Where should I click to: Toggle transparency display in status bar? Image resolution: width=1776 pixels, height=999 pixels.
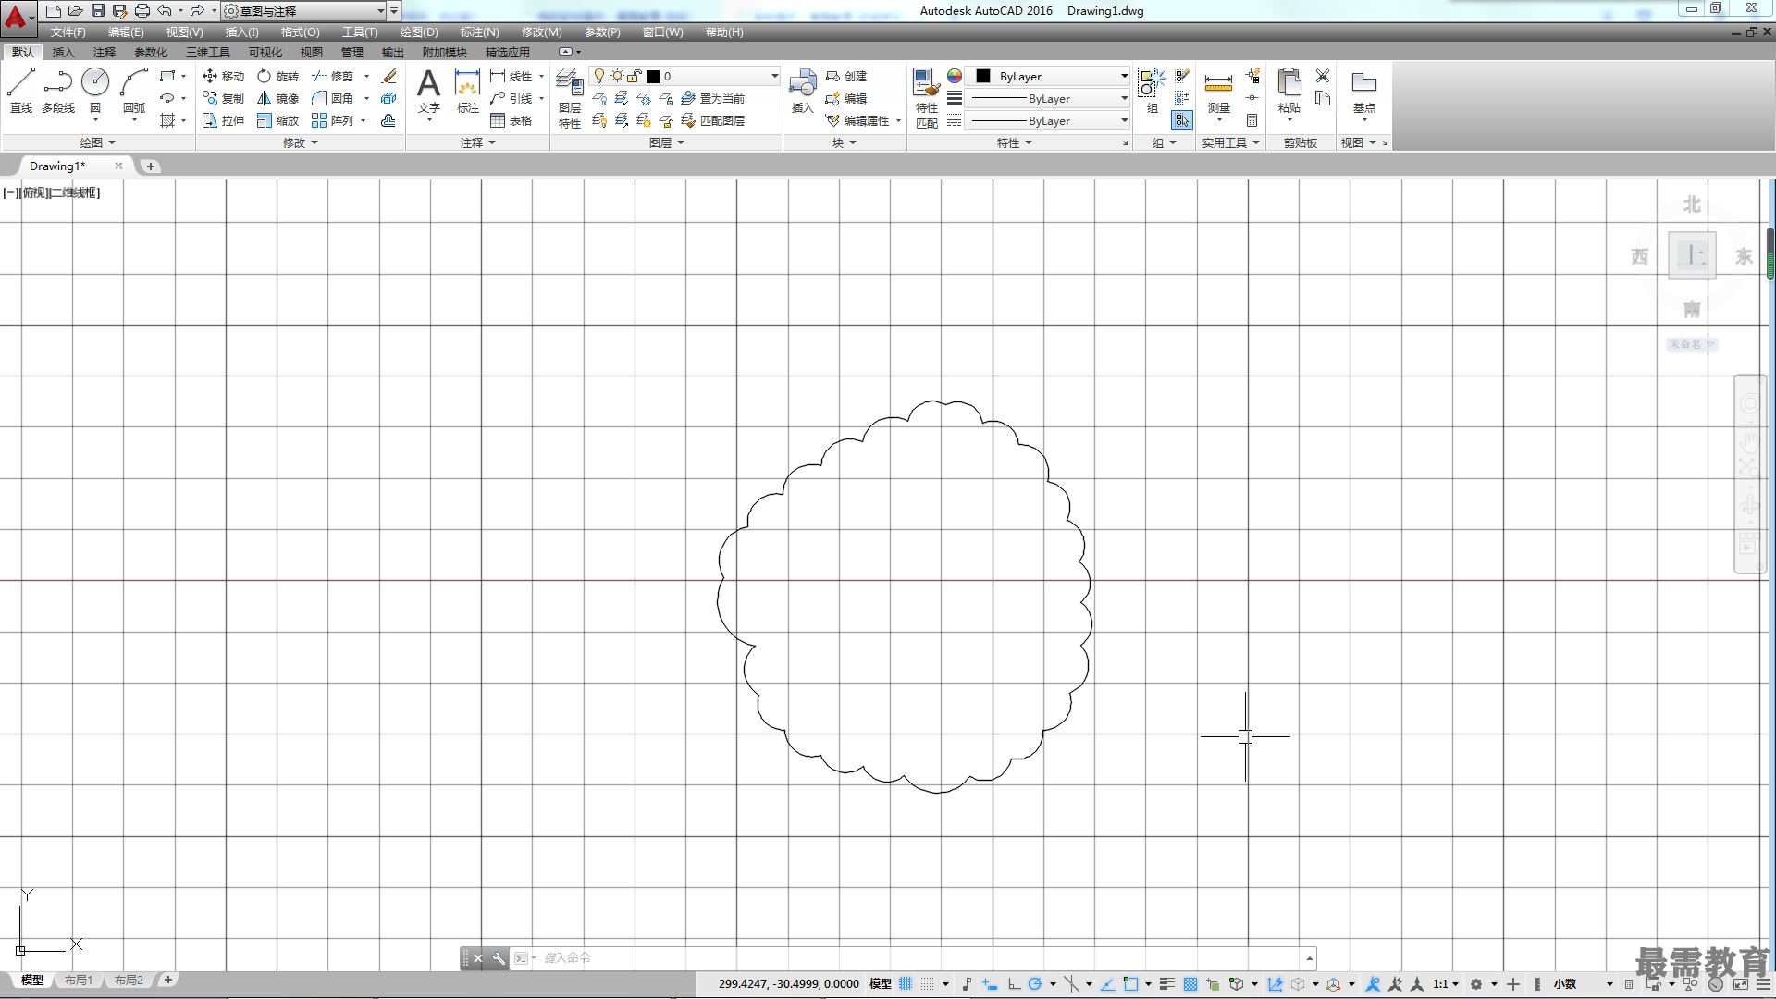click(1190, 984)
